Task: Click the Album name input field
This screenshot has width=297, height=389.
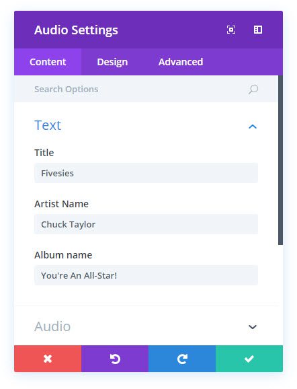Action: coord(146,275)
